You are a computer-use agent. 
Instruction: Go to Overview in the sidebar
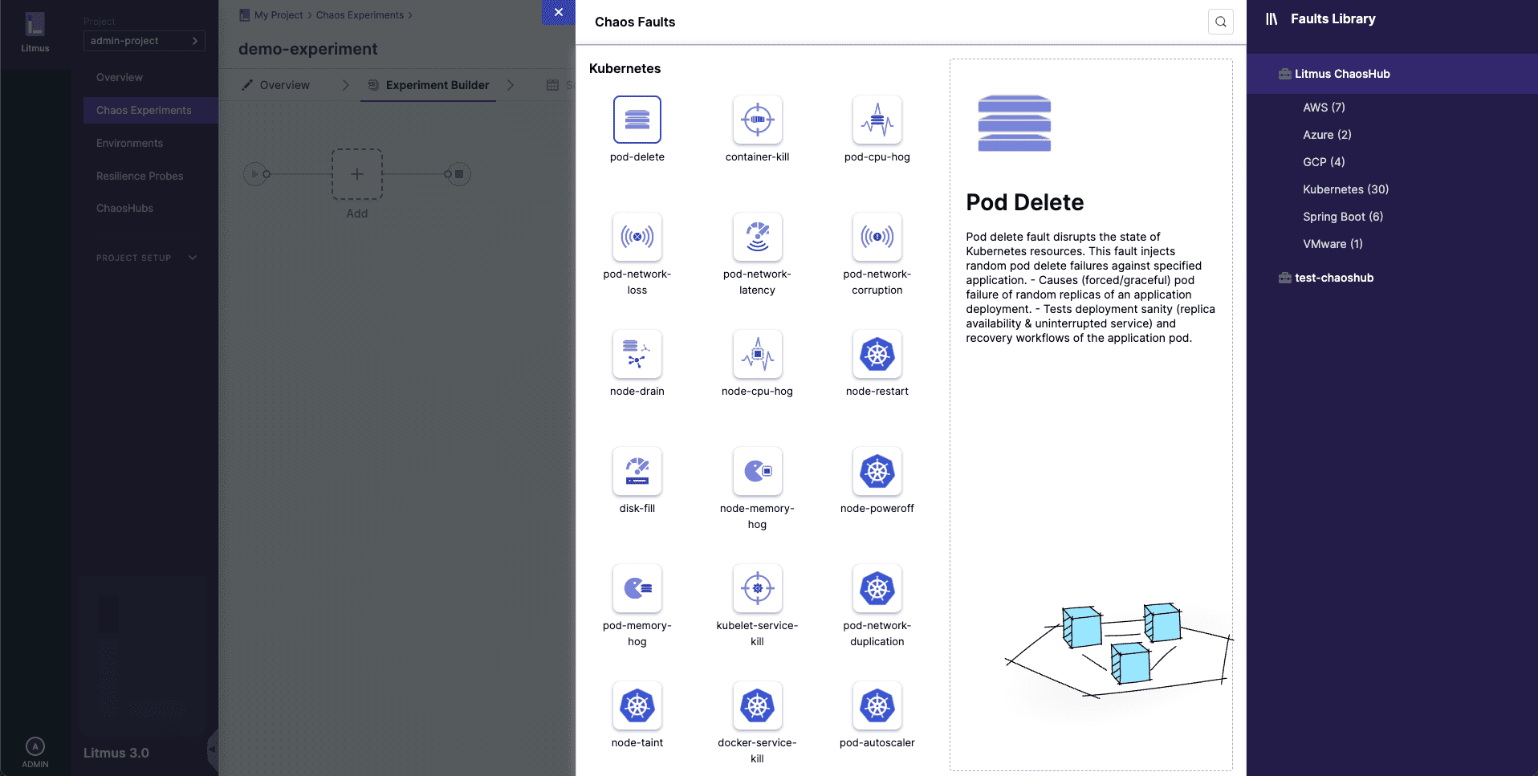[120, 77]
